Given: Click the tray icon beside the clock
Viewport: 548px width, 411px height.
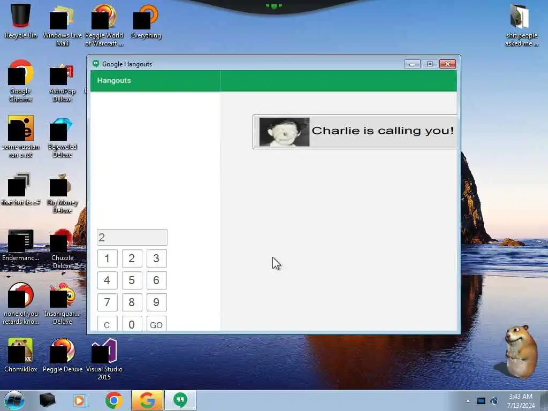Looking at the screenshot, I should [494, 401].
